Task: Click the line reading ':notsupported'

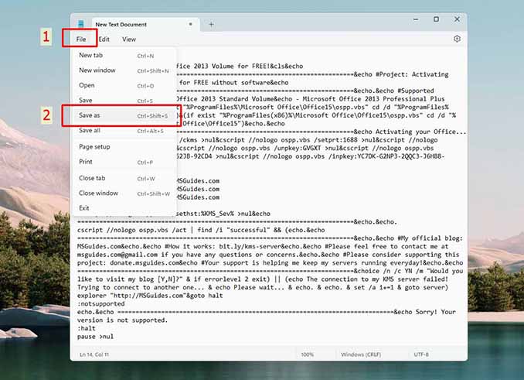Action: [x=101, y=303]
